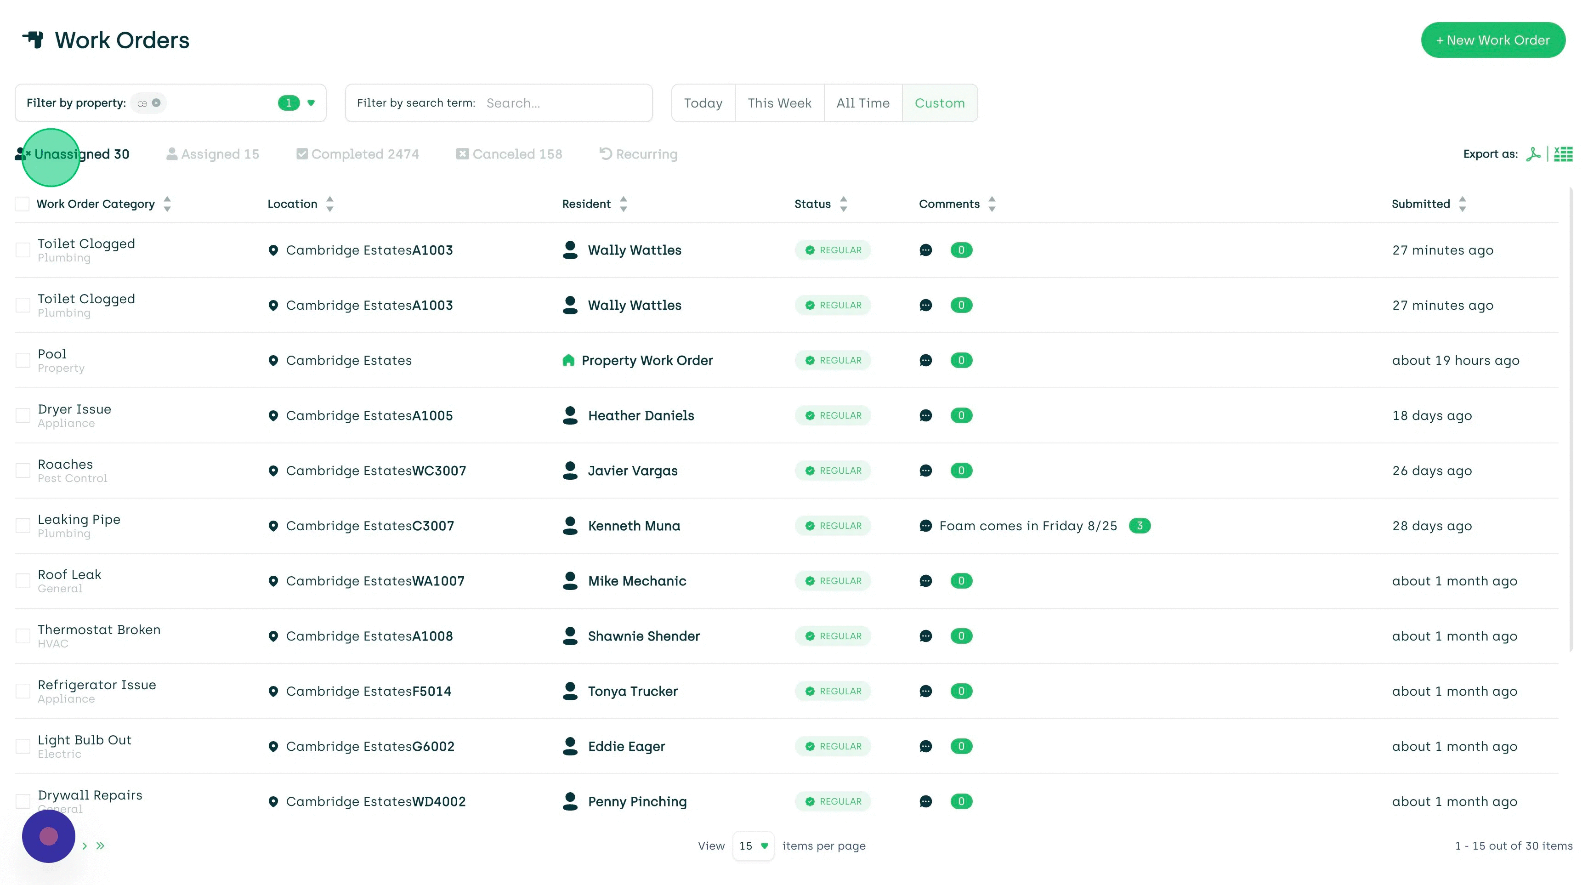Screen dimensions: 1588x885
Task: Click comment count badge 3 on Leaking Pipe
Action: coord(1139,526)
